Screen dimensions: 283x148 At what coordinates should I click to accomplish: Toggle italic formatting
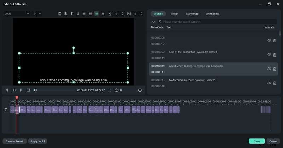pos(72,14)
